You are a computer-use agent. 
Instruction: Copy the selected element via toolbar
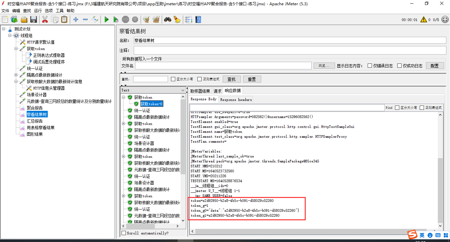55,19
